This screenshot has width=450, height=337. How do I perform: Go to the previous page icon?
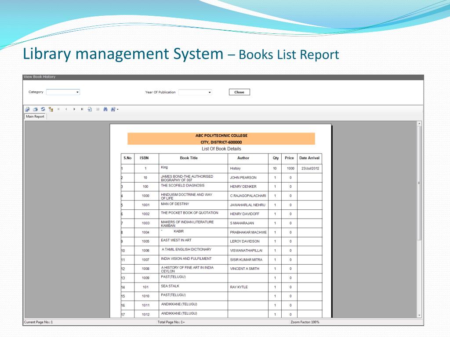pyautogui.click(x=66, y=109)
